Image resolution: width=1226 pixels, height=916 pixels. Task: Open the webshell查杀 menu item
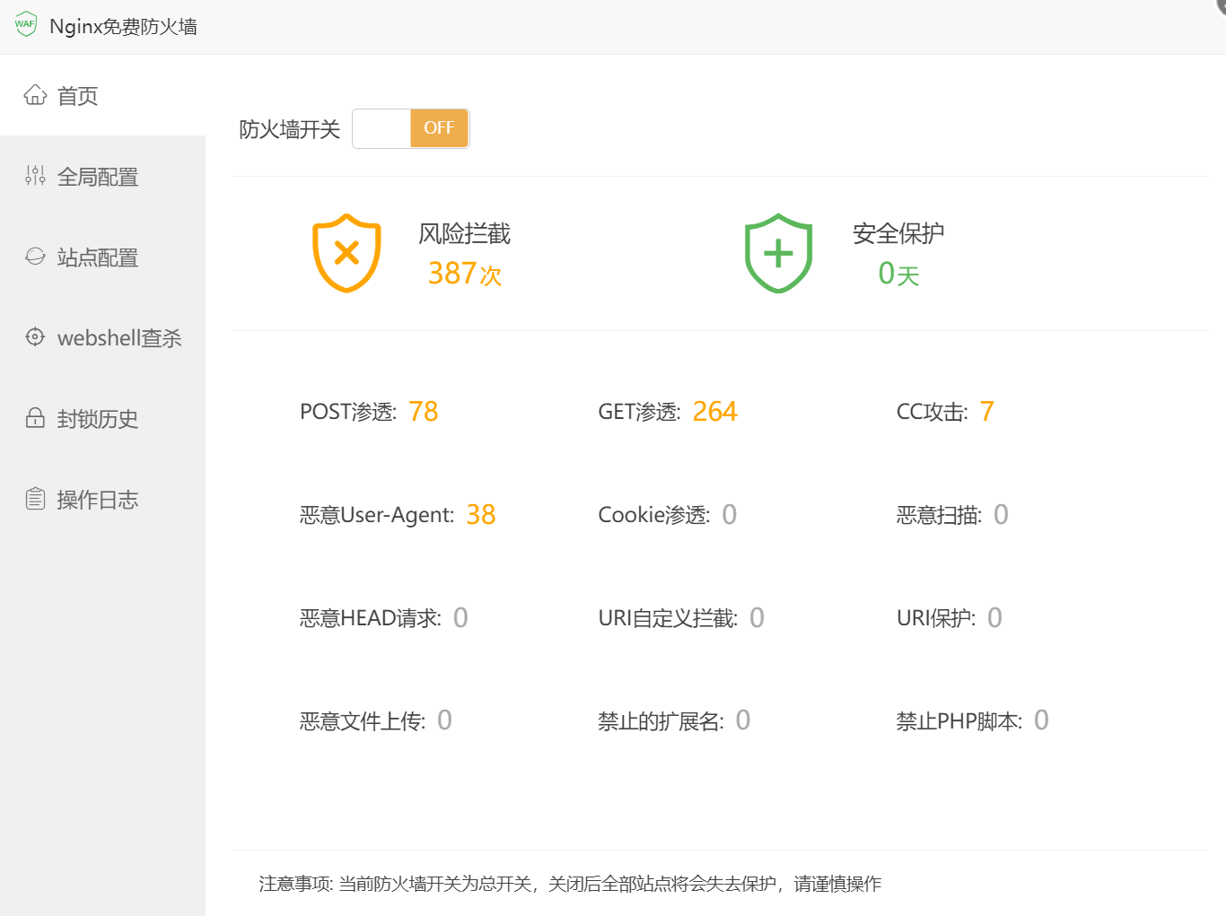coord(102,337)
